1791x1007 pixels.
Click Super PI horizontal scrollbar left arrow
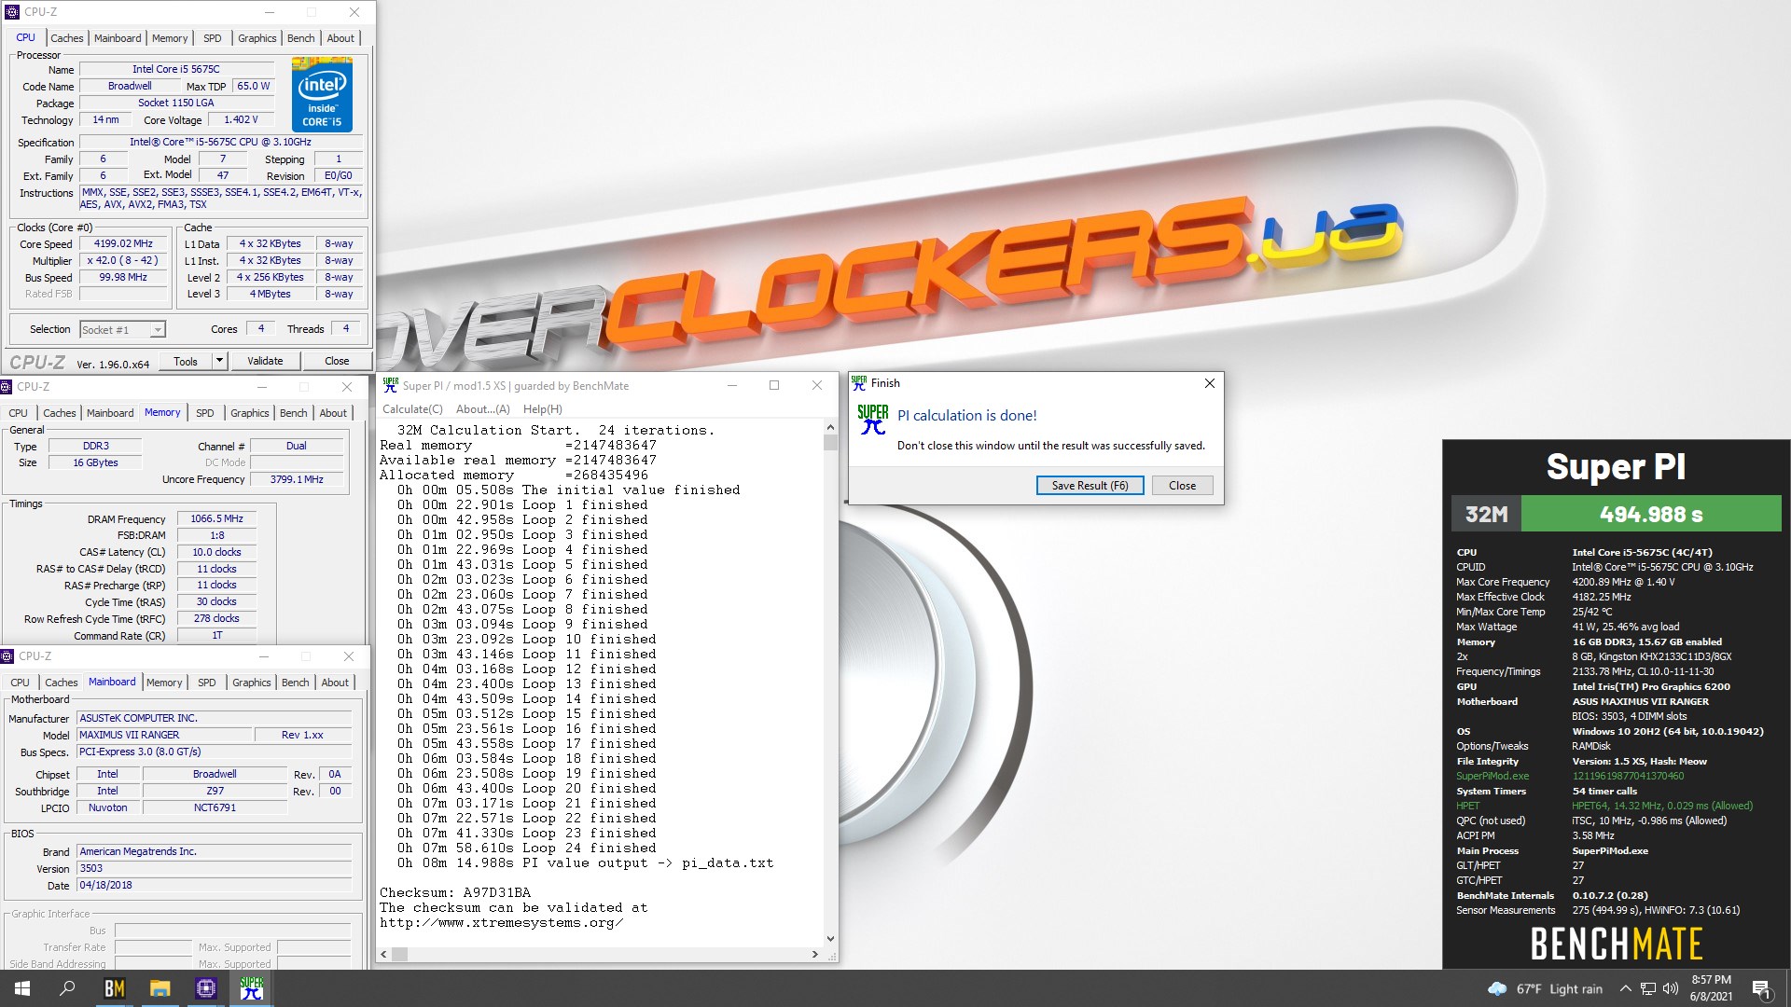pos(382,954)
